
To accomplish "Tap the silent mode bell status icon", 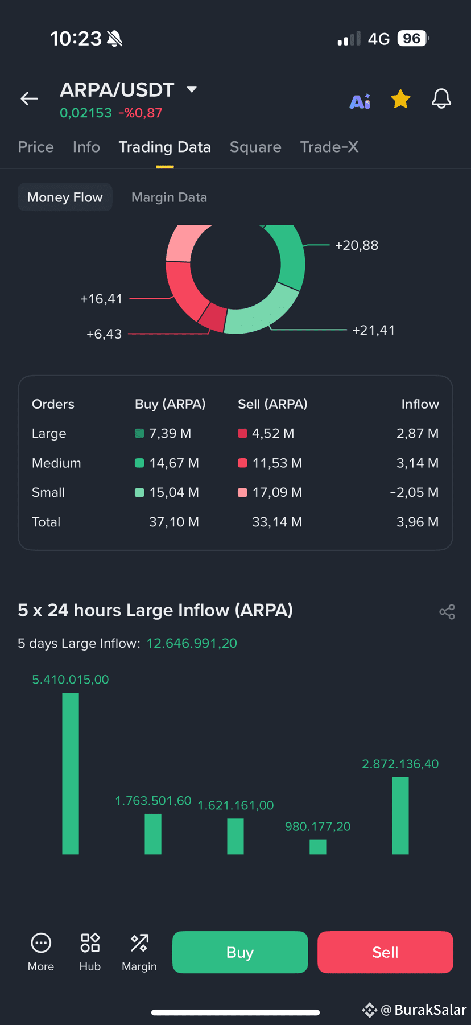I will tap(114, 39).
